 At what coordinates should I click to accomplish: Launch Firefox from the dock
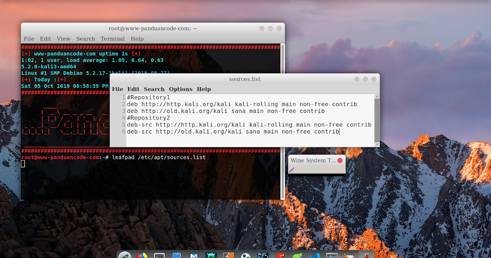[142, 256]
